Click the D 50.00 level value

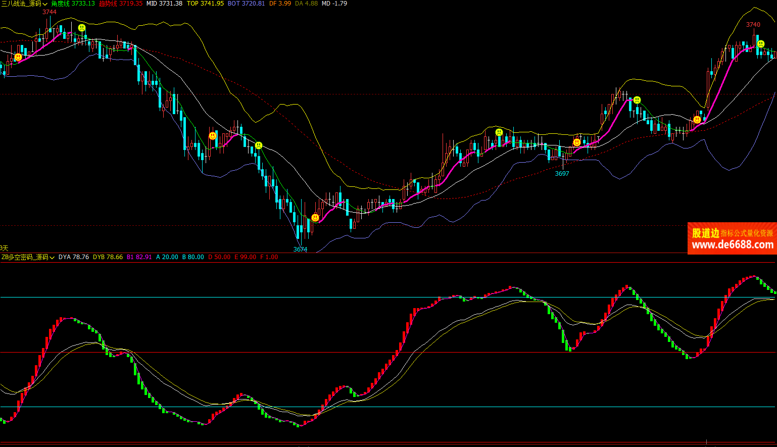[219, 257]
